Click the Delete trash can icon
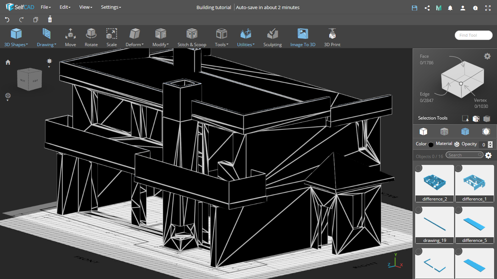The height and width of the screenshot is (279, 497). 50,19
